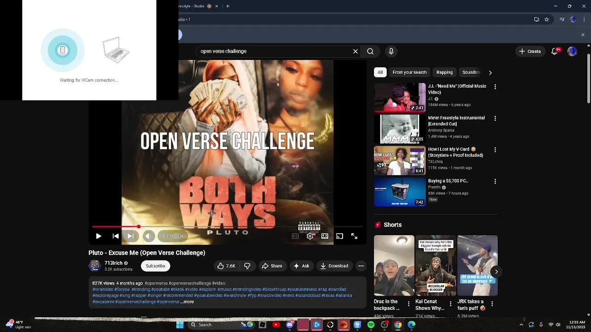
Task: Select the All filter chip
Action: (x=380, y=72)
